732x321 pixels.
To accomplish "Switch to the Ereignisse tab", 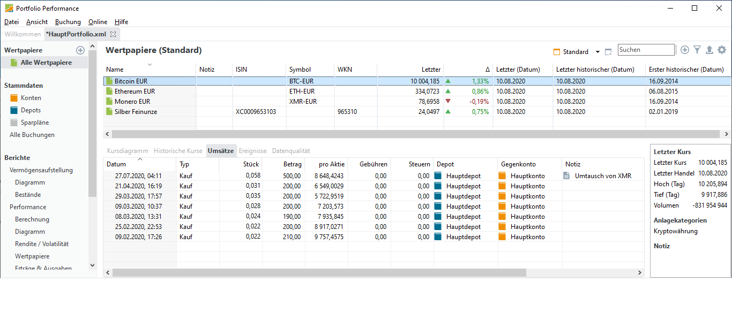I will coord(252,151).
